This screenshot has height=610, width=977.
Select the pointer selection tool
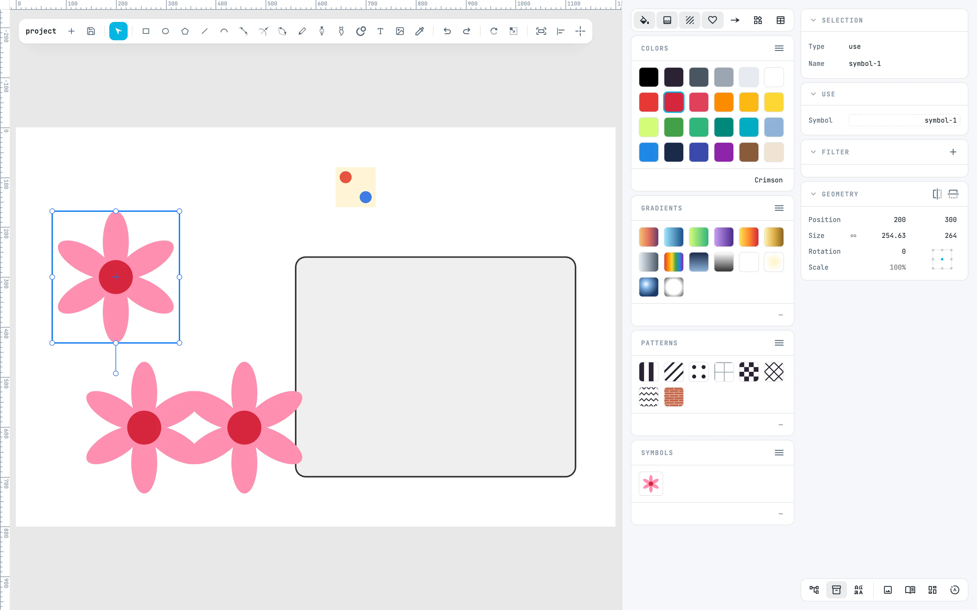pos(118,31)
